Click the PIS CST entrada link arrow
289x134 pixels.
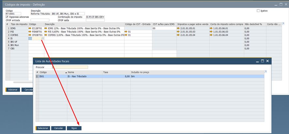click(126, 32)
